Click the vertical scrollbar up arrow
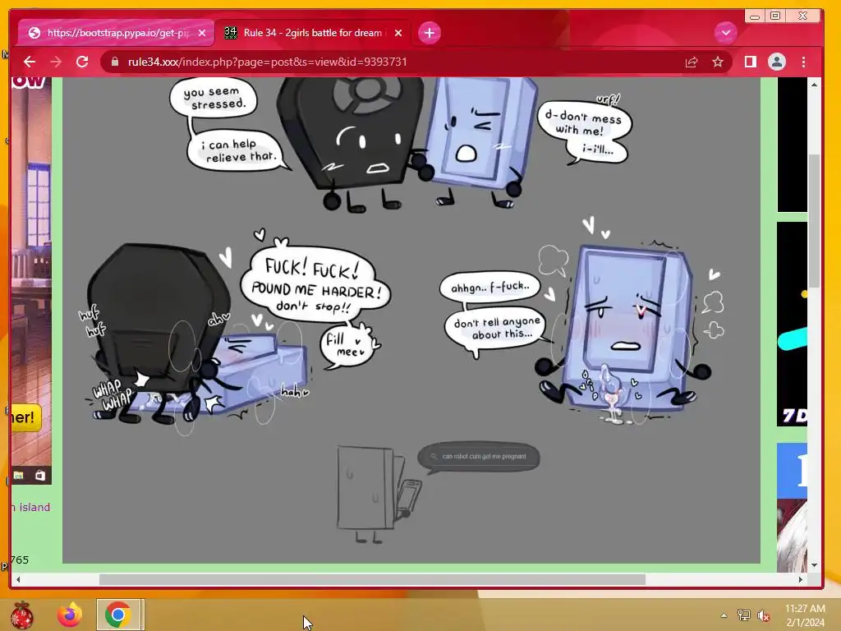 point(814,85)
